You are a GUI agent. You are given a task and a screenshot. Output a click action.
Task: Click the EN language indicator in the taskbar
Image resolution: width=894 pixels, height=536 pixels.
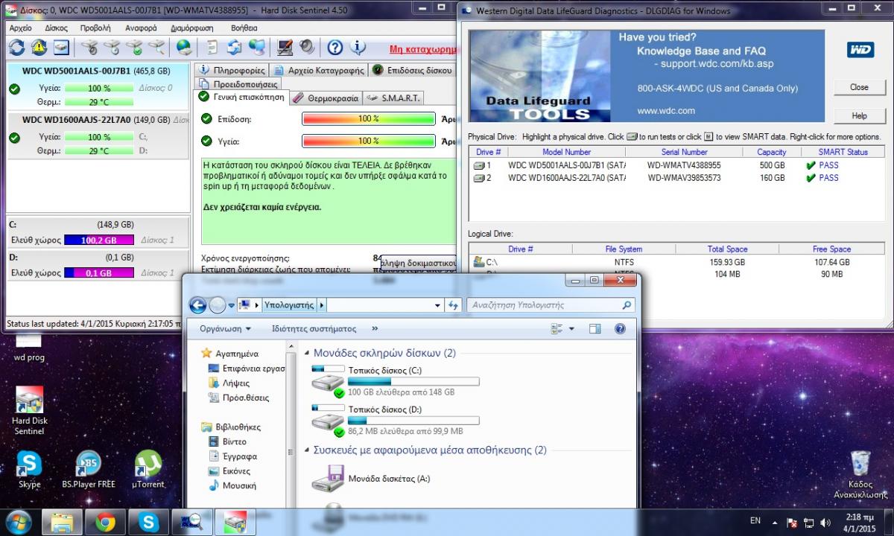(x=755, y=521)
